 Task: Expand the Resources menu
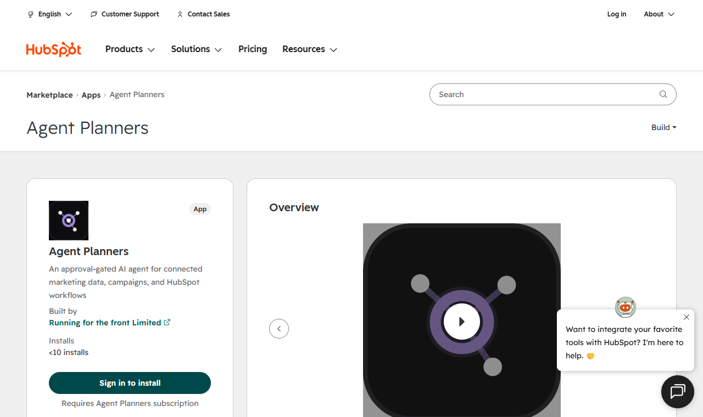point(310,49)
